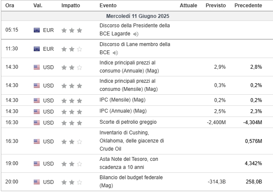
Task: Click US flag in the IPC (Mensile) row
Action: coord(37,101)
